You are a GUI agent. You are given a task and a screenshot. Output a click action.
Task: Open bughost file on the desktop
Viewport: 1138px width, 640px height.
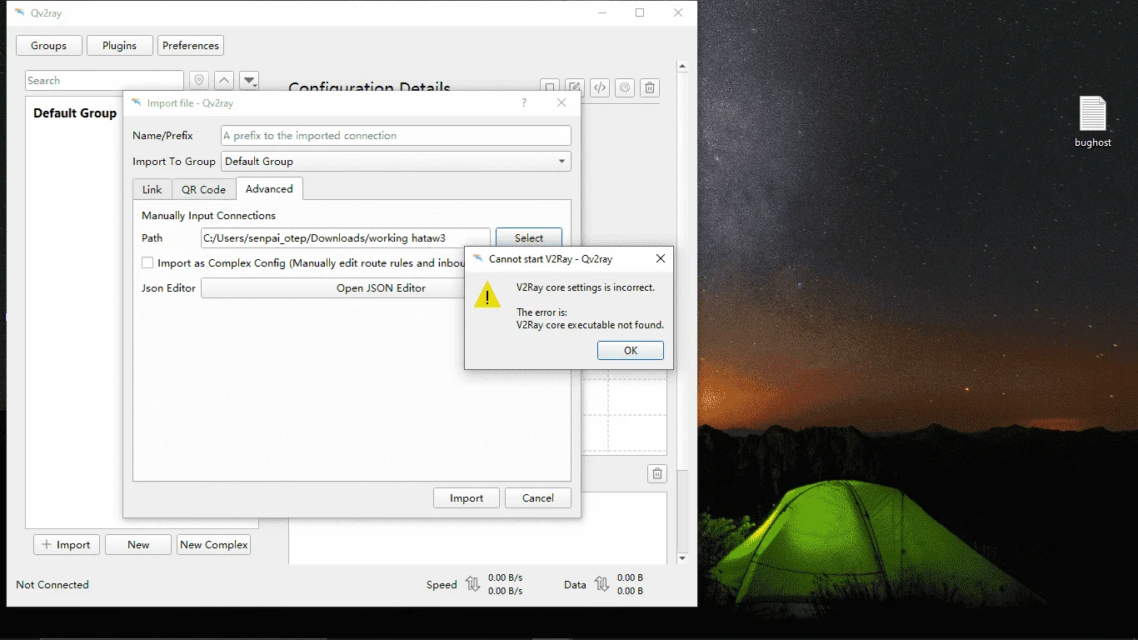click(1092, 122)
